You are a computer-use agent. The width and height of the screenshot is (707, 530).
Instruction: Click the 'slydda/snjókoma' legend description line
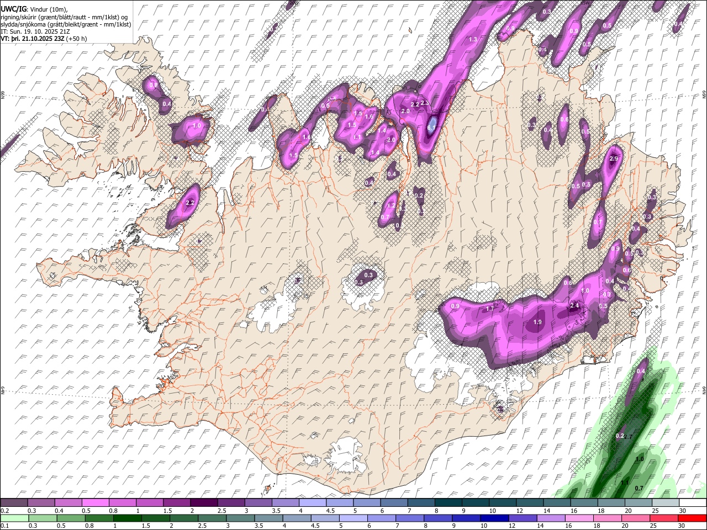pyautogui.click(x=66, y=24)
